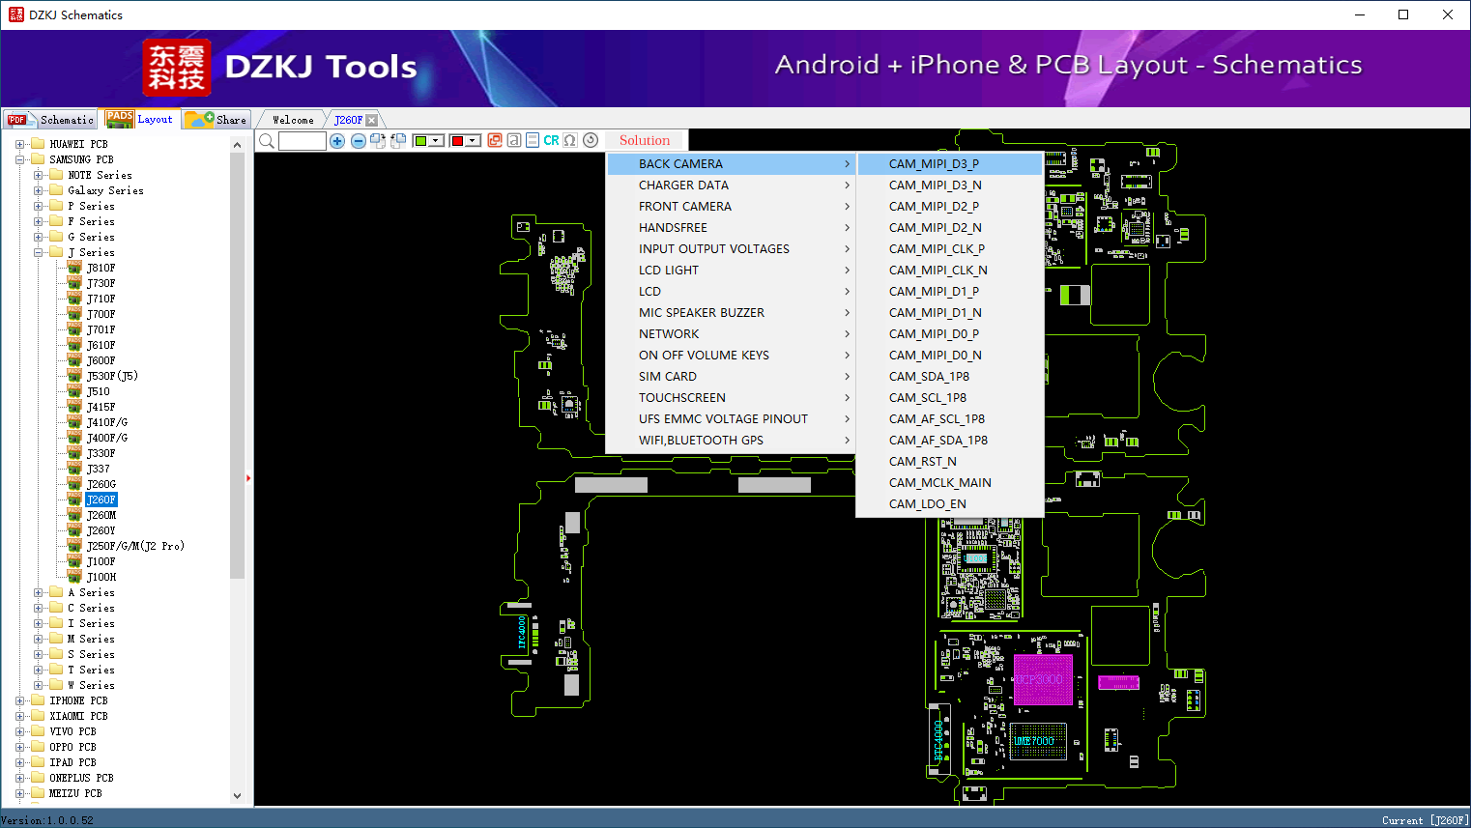Viewport: 1471px width, 828px height.
Task: Click the circular reset arrow toolbar icon
Action: [x=591, y=140]
